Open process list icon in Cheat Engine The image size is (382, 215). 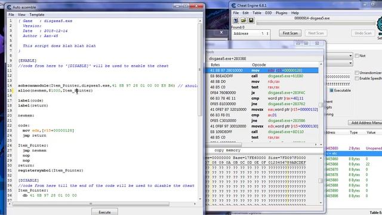pyautogui.click(x=236, y=20)
